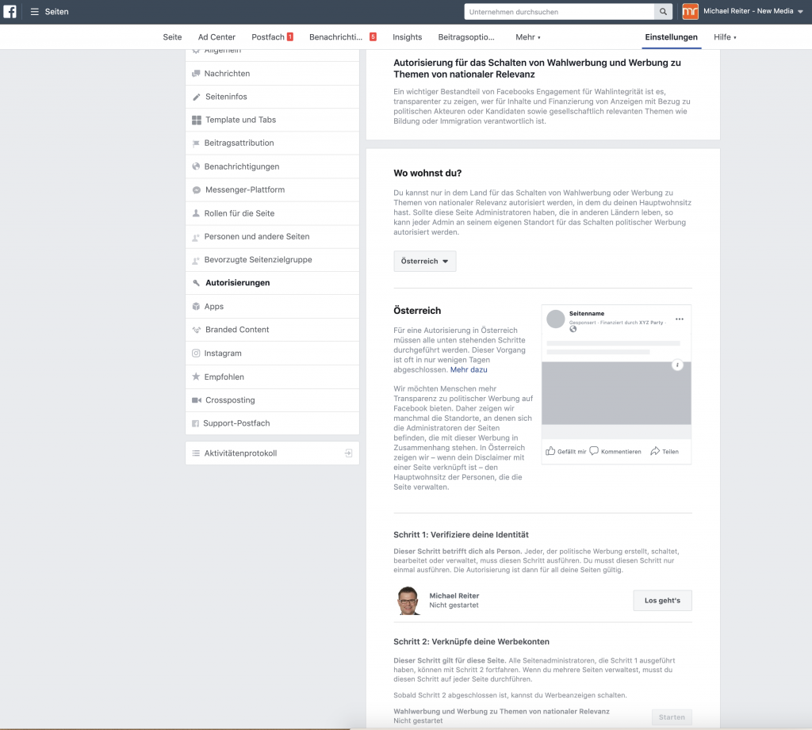812x730 pixels.
Task: Open the Österreich country dropdown
Action: coord(424,262)
